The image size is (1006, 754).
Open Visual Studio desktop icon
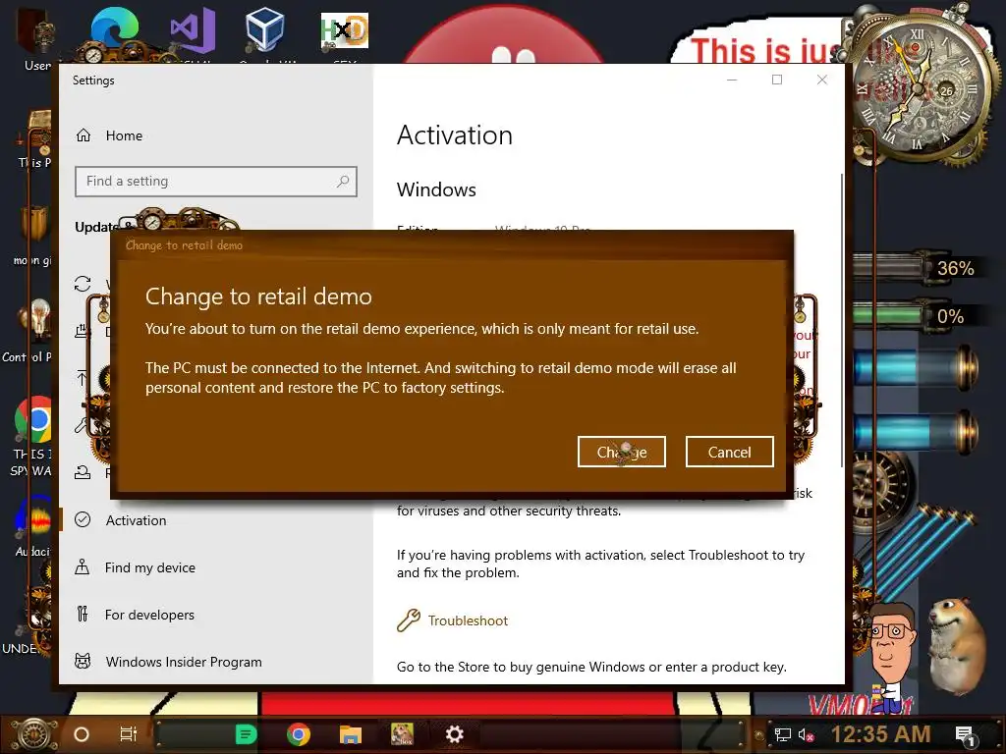coord(193,30)
